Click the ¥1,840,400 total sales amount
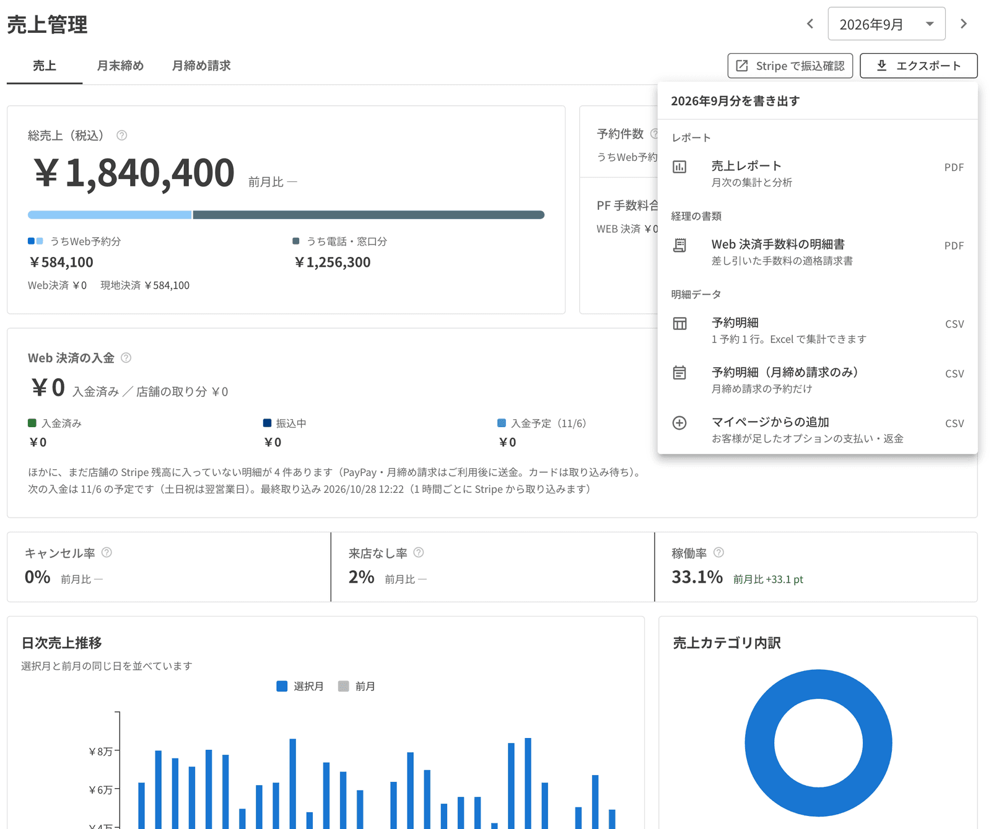Screen dimensions: 991x829 coord(134,172)
